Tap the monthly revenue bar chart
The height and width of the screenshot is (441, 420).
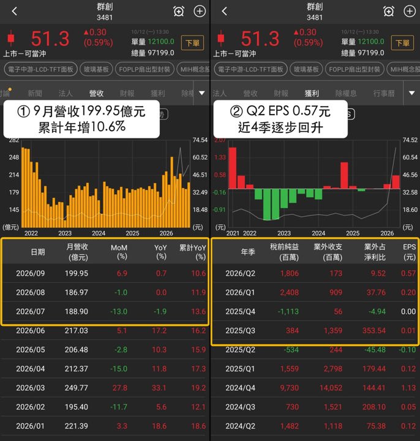(106, 184)
